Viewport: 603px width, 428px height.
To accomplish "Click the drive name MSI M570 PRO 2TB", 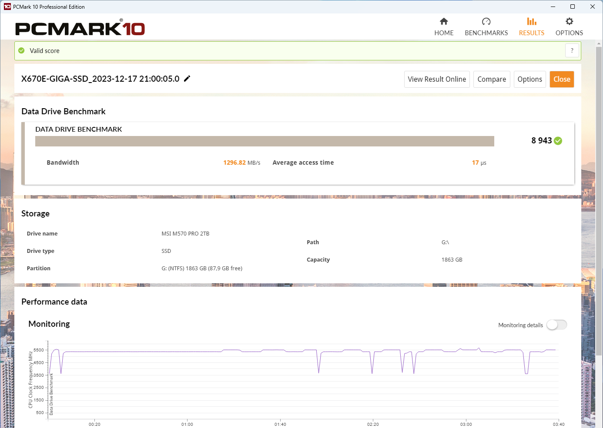I will pos(185,233).
